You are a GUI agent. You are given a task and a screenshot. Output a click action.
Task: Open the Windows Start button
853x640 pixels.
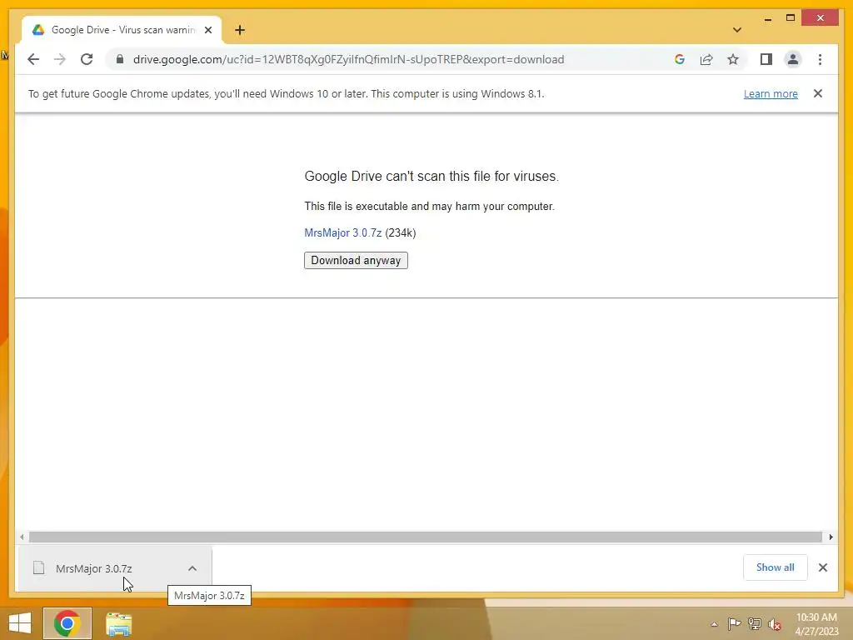click(20, 623)
